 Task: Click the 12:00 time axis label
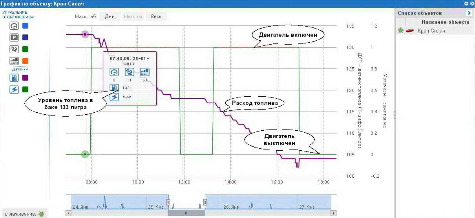pyautogui.click(x=184, y=182)
